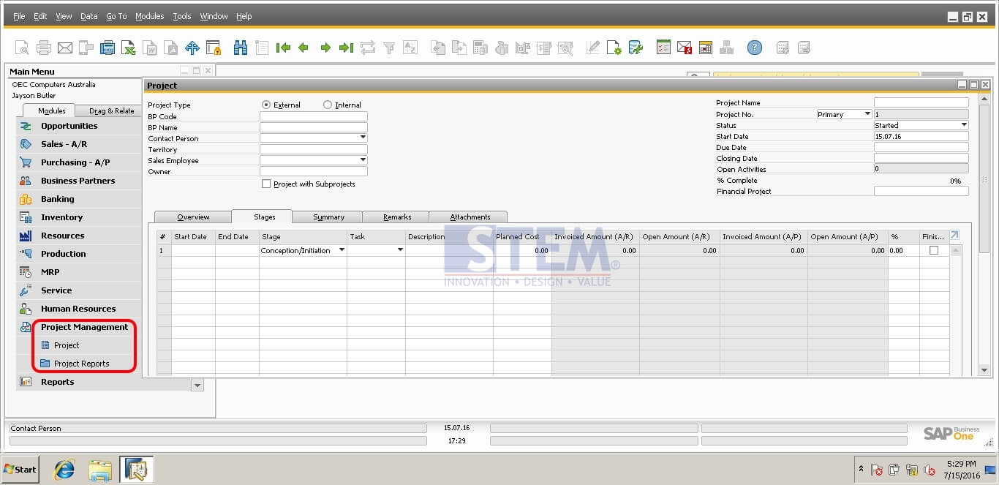The image size is (999, 485).
Task: Click the Send Email envelope icon
Action: (65, 48)
